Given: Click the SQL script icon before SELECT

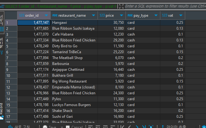Looking at the screenshot, I should click(2, 6).
